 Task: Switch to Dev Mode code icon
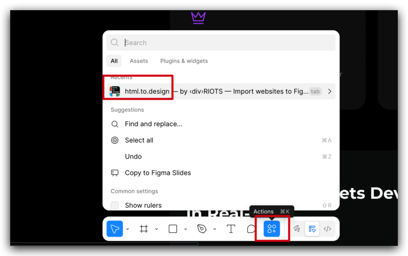coord(327,229)
